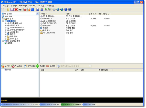
Task: Select 3.5 플로피 (A:) in the file list
Action: coord(49,16)
